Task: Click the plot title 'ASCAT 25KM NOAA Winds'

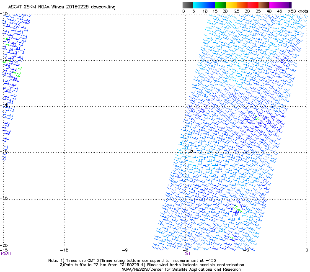Action: coord(36,7)
